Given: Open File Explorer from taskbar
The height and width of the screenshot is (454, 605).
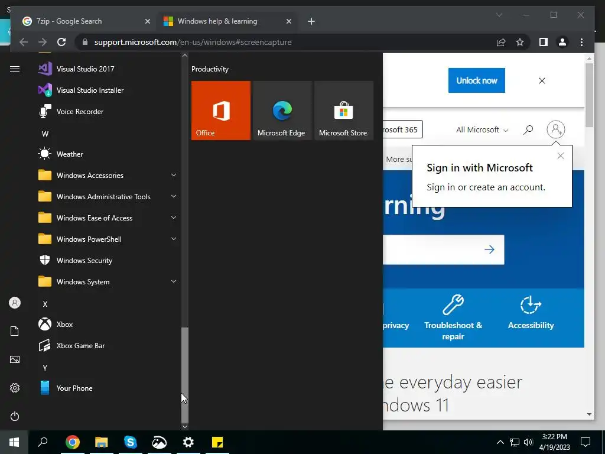Looking at the screenshot, I should [x=102, y=442].
